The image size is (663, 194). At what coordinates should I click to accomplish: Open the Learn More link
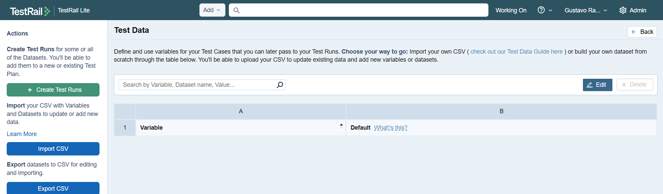(x=22, y=134)
